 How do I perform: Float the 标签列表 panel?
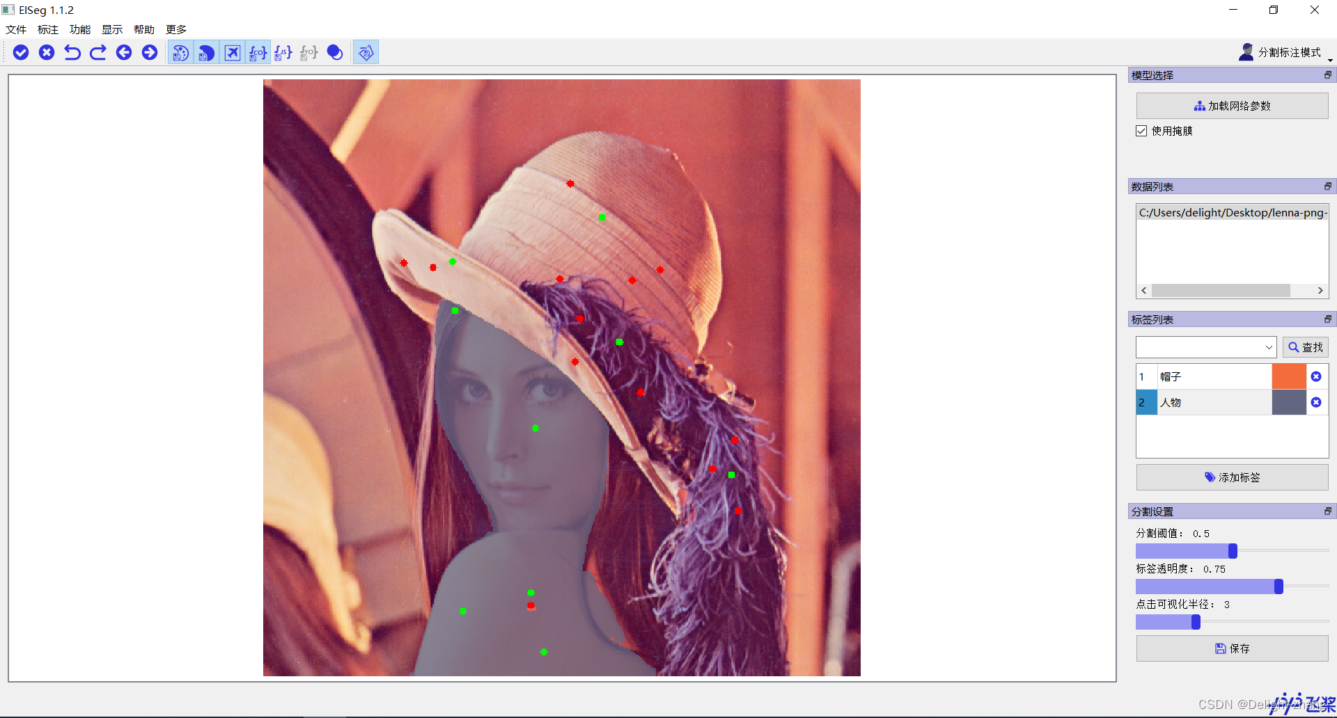(1327, 319)
